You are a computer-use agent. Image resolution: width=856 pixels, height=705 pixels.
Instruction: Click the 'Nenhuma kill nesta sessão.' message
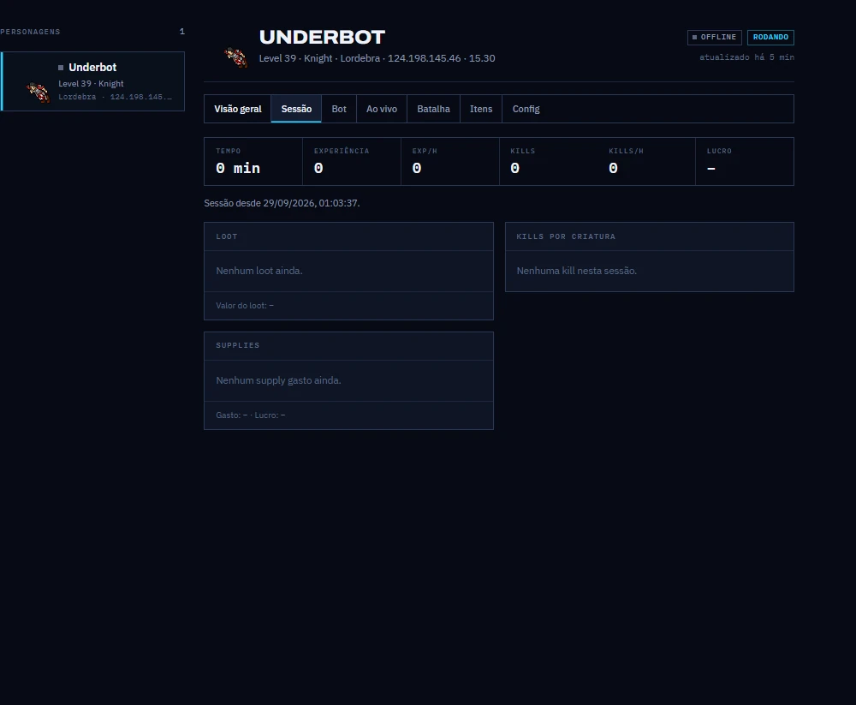[576, 271]
